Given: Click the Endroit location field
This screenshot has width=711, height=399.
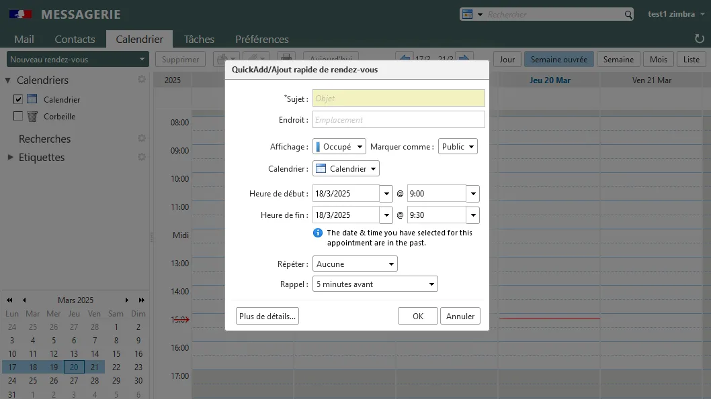Looking at the screenshot, I should (x=399, y=120).
